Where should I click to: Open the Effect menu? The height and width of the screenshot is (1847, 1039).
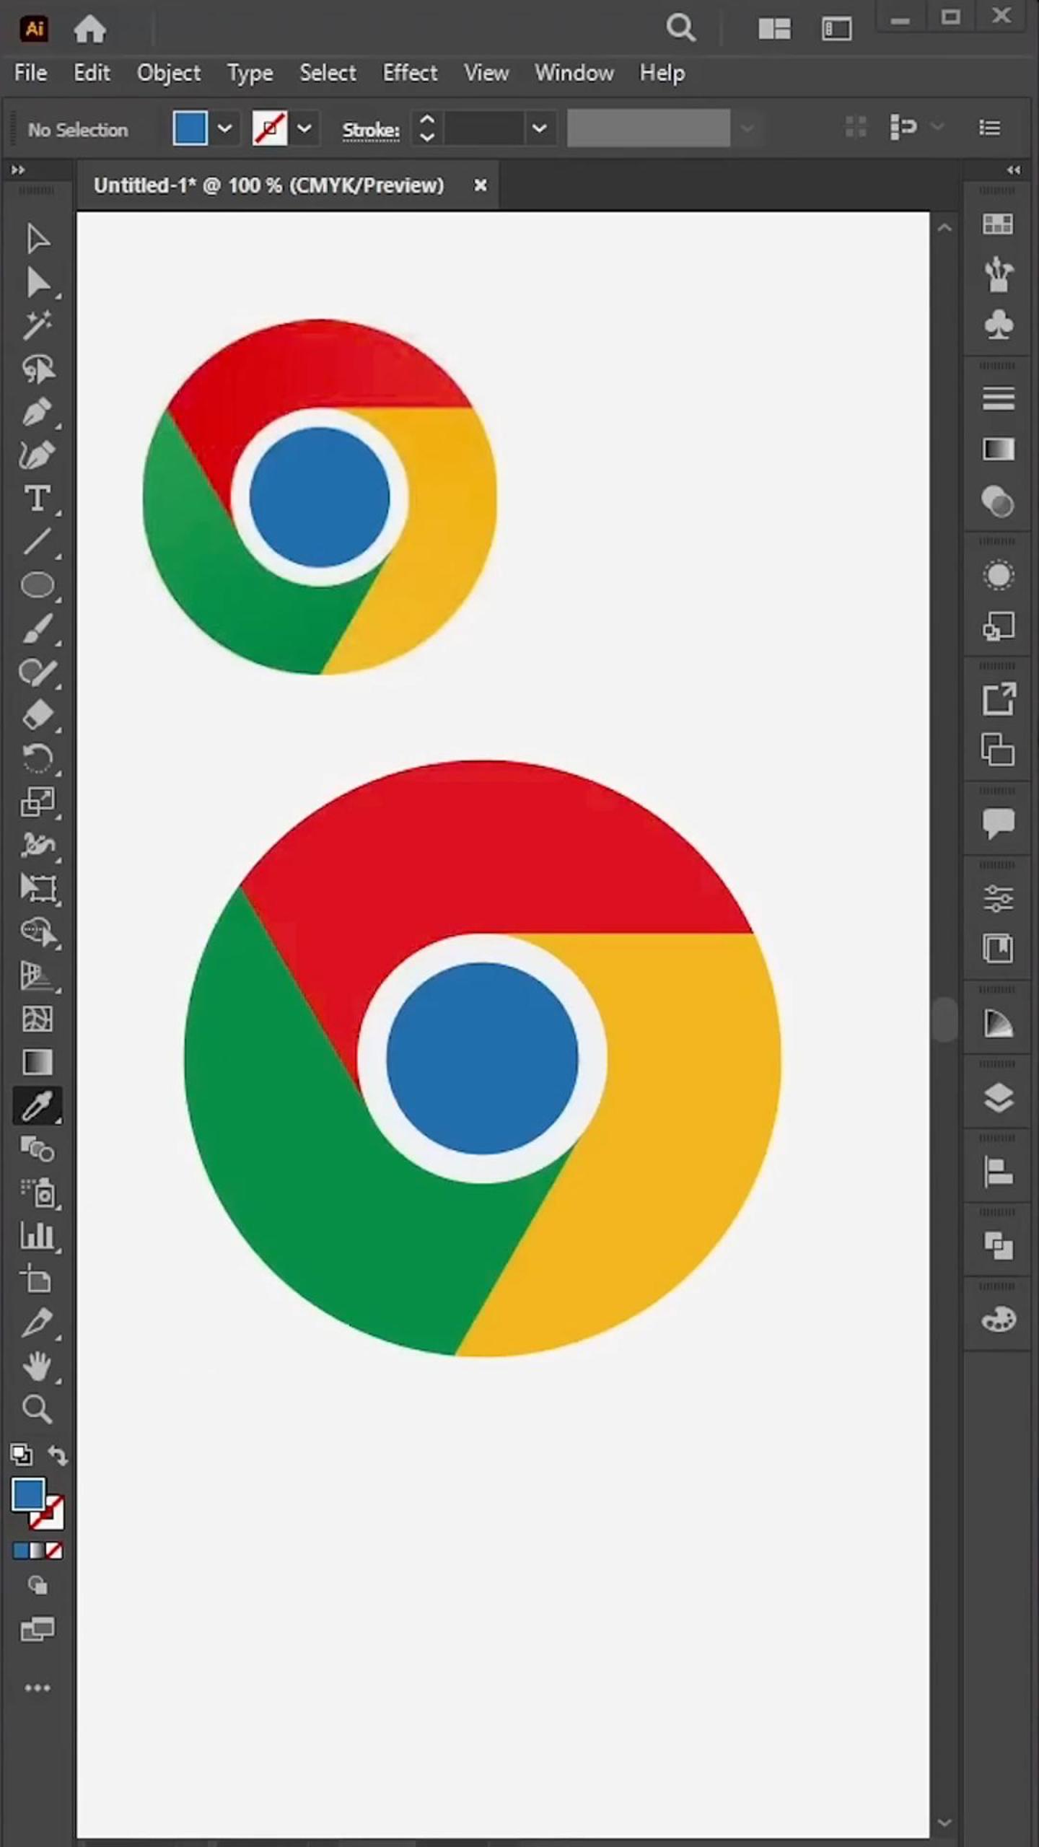click(x=410, y=73)
